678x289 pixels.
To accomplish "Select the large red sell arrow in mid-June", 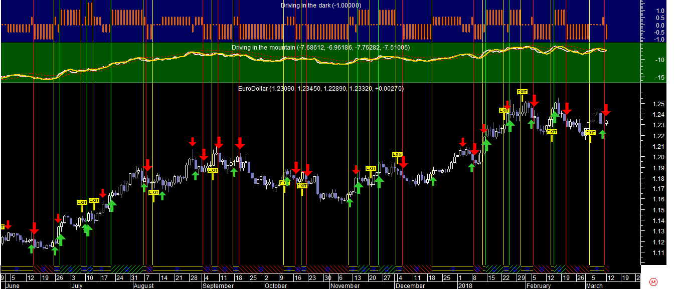I will point(34,228).
